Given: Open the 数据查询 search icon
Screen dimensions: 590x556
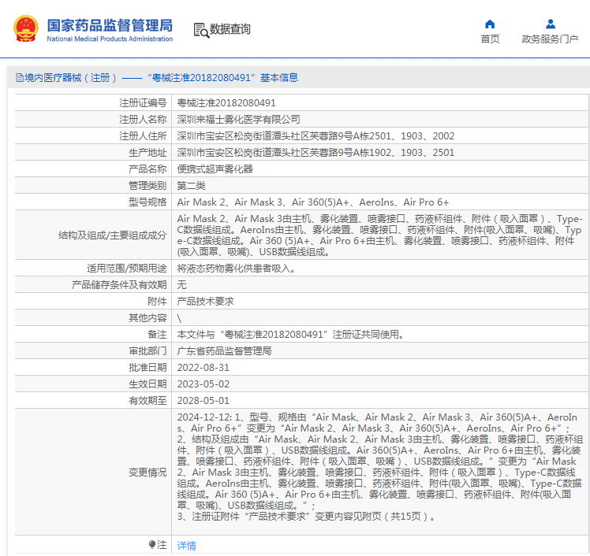Looking at the screenshot, I should [201, 30].
